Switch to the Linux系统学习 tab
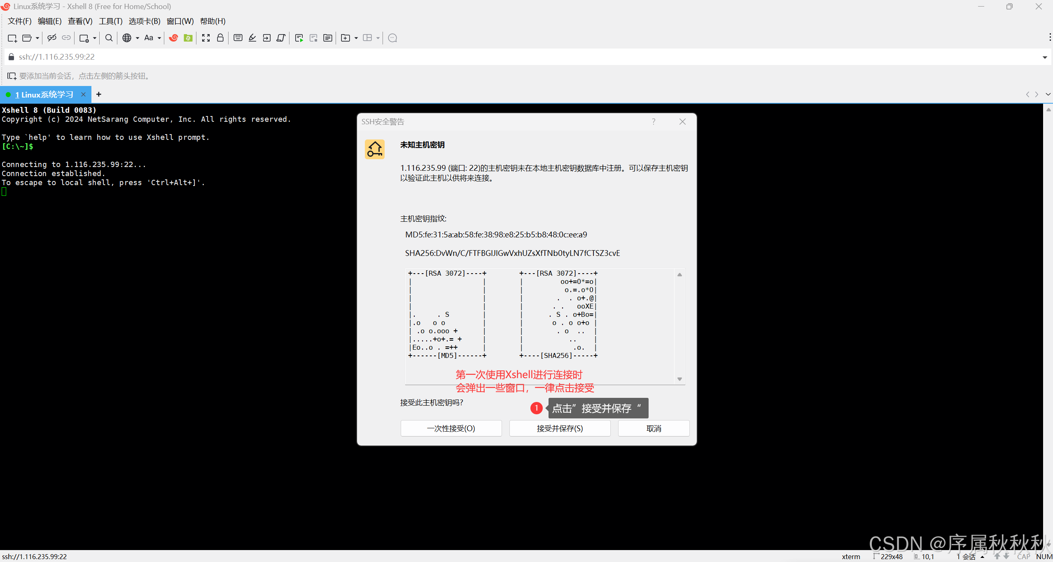This screenshot has width=1053, height=562. [x=44, y=95]
